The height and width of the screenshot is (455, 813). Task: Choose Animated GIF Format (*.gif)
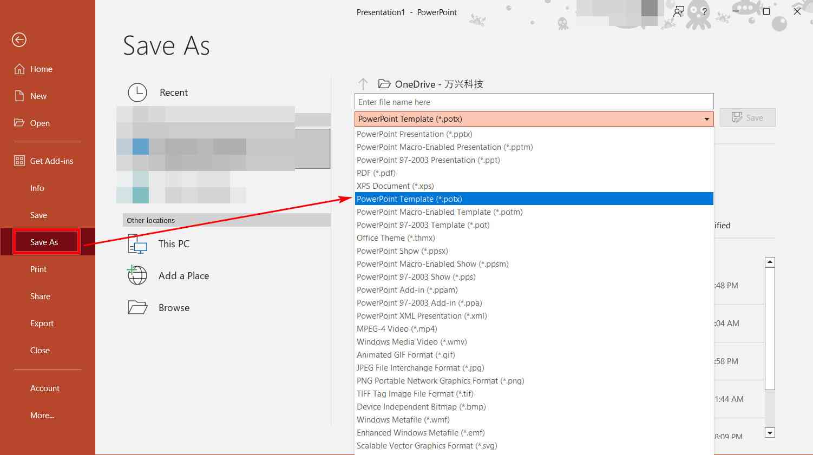point(534,355)
